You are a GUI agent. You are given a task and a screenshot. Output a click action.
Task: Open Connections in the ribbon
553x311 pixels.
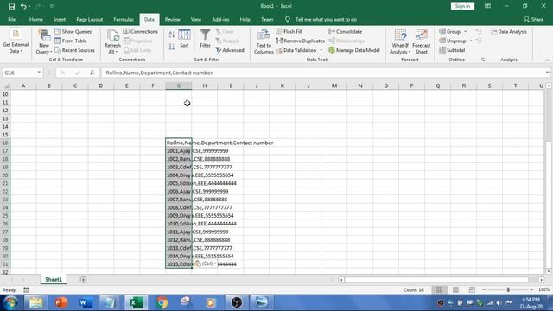(140, 31)
